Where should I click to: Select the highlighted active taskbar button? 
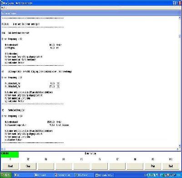[x=104, y=175]
